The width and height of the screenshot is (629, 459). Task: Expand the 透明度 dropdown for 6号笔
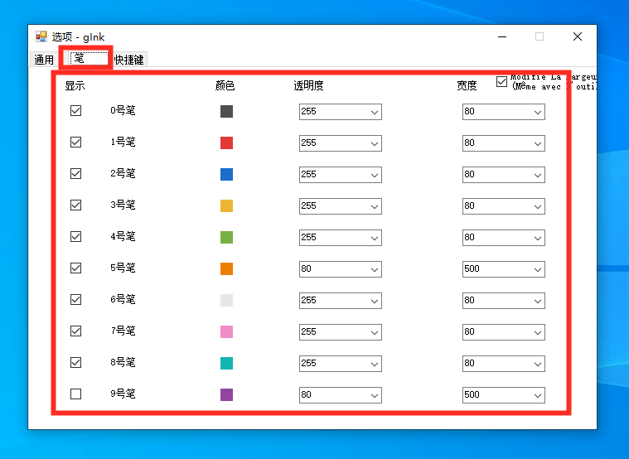pos(340,301)
